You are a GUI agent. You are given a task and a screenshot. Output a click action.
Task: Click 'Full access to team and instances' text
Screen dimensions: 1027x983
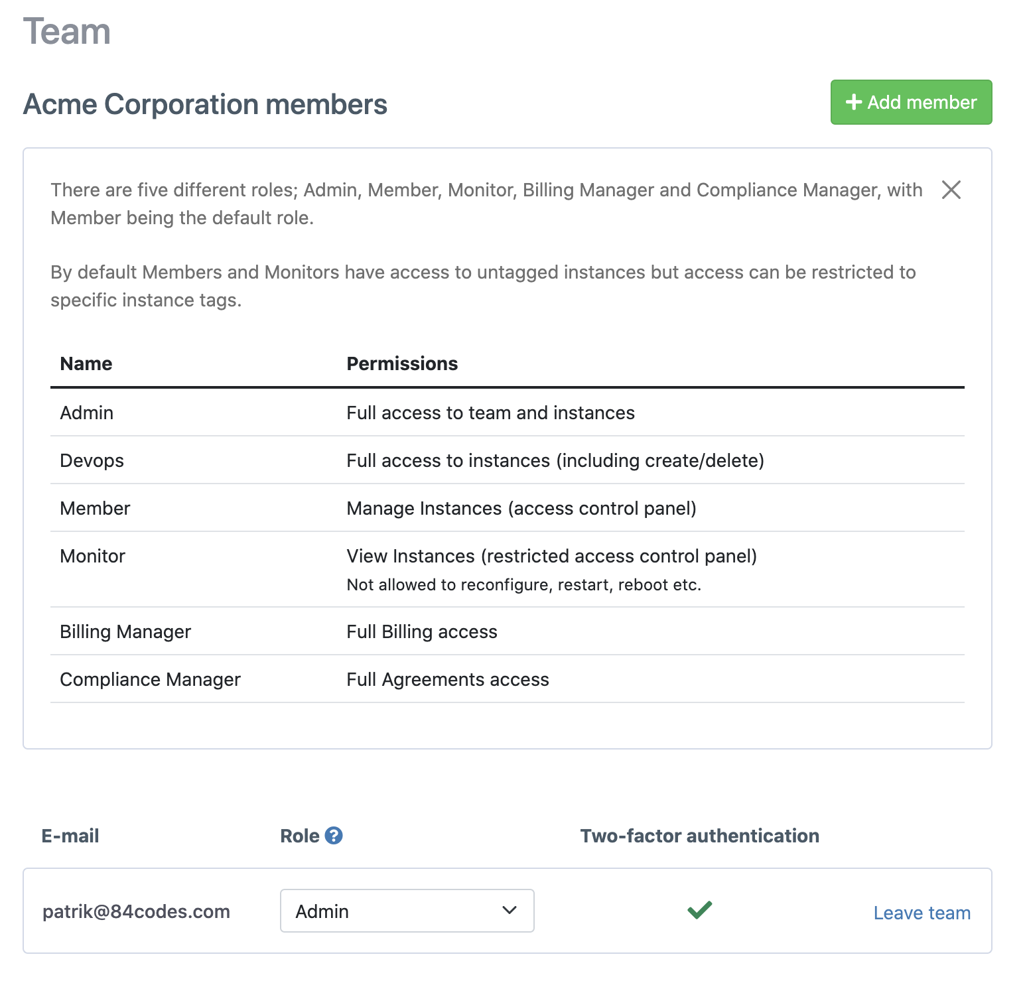[490, 413]
